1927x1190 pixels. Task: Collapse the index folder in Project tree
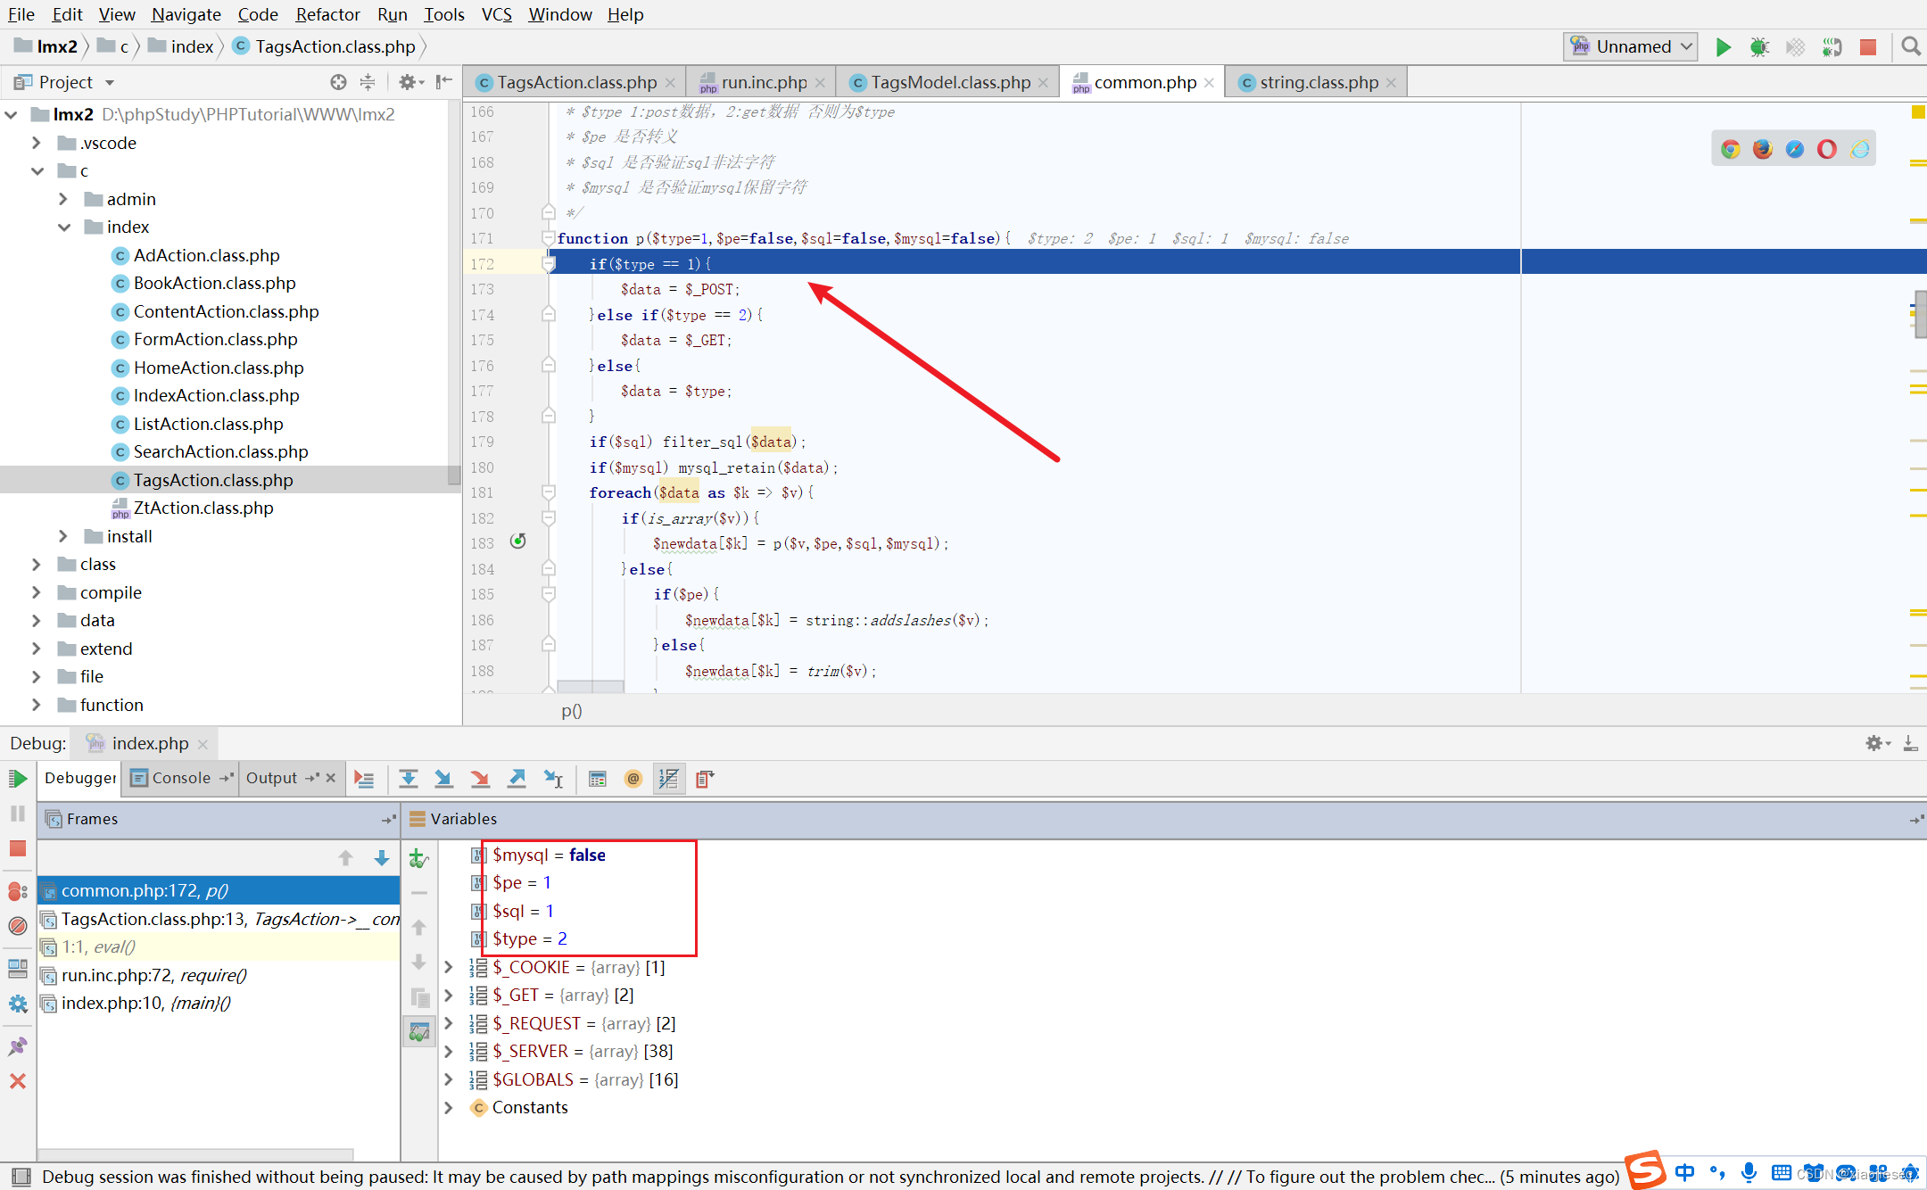pyautogui.click(x=64, y=227)
